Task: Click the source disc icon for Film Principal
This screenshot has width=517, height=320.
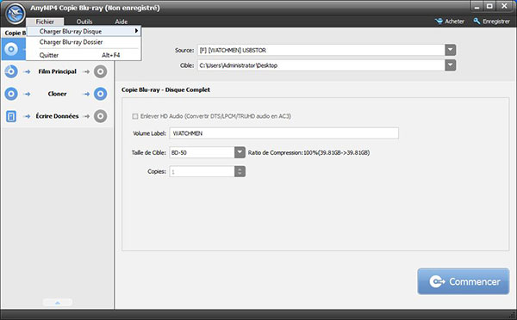Action: pos(11,71)
